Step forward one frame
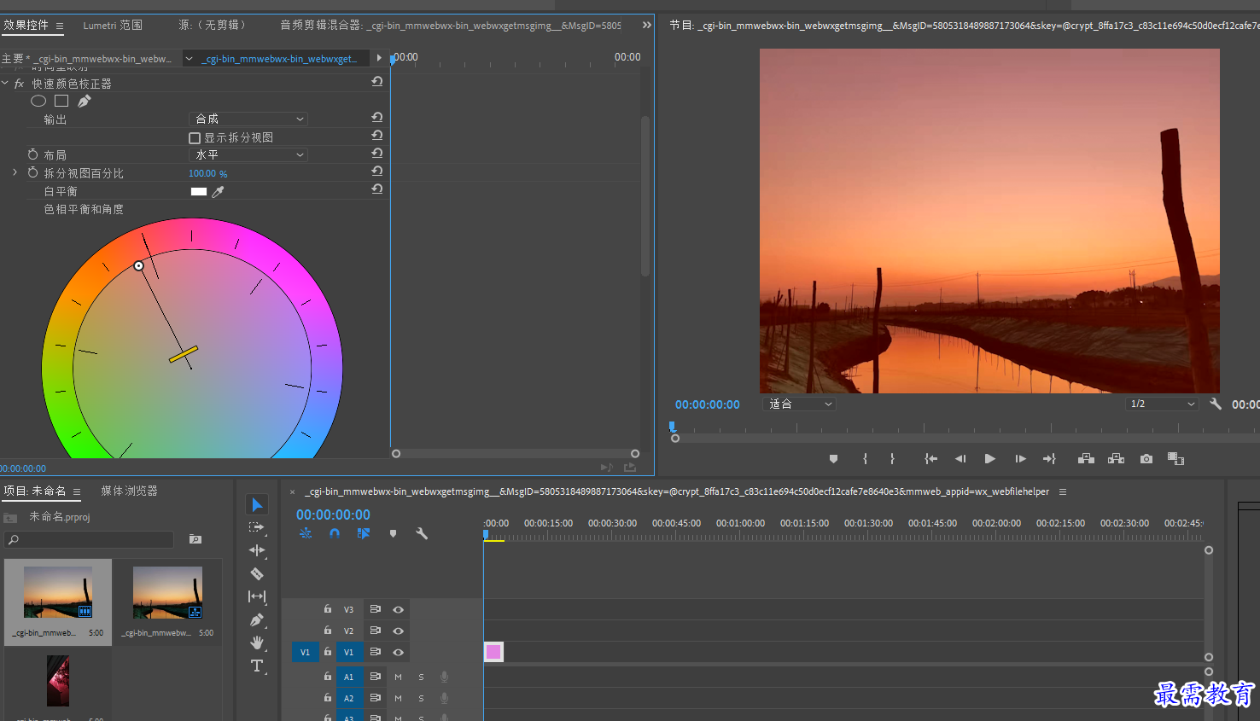Screen dimensions: 1260x721 [x=1020, y=459]
